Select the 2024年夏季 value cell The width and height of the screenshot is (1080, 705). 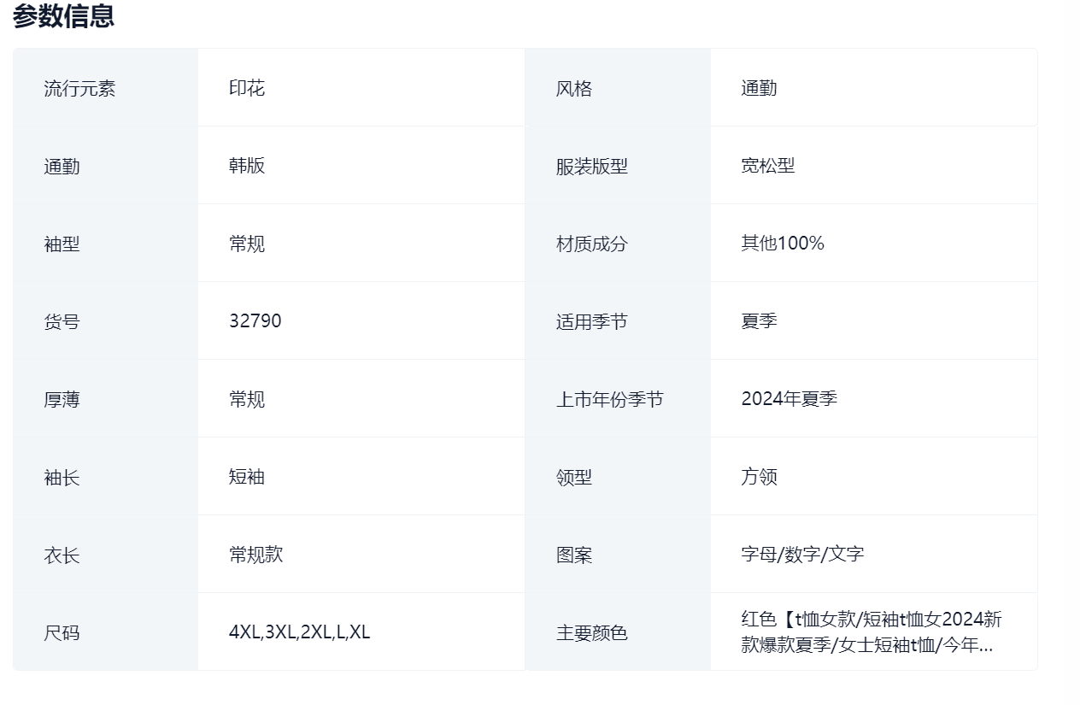click(x=789, y=399)
